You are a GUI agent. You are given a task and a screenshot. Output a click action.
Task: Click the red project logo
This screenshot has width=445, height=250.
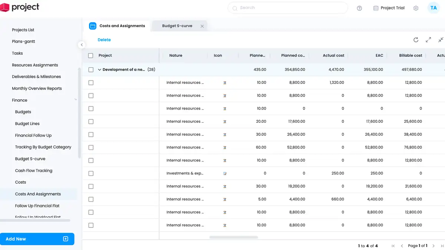click(5, 7)
